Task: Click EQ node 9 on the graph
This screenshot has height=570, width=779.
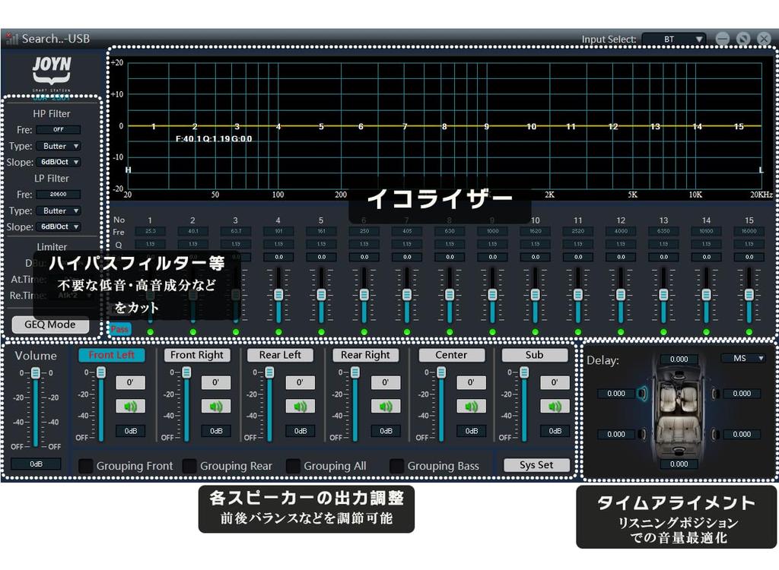Action: [x=486, y=127]
